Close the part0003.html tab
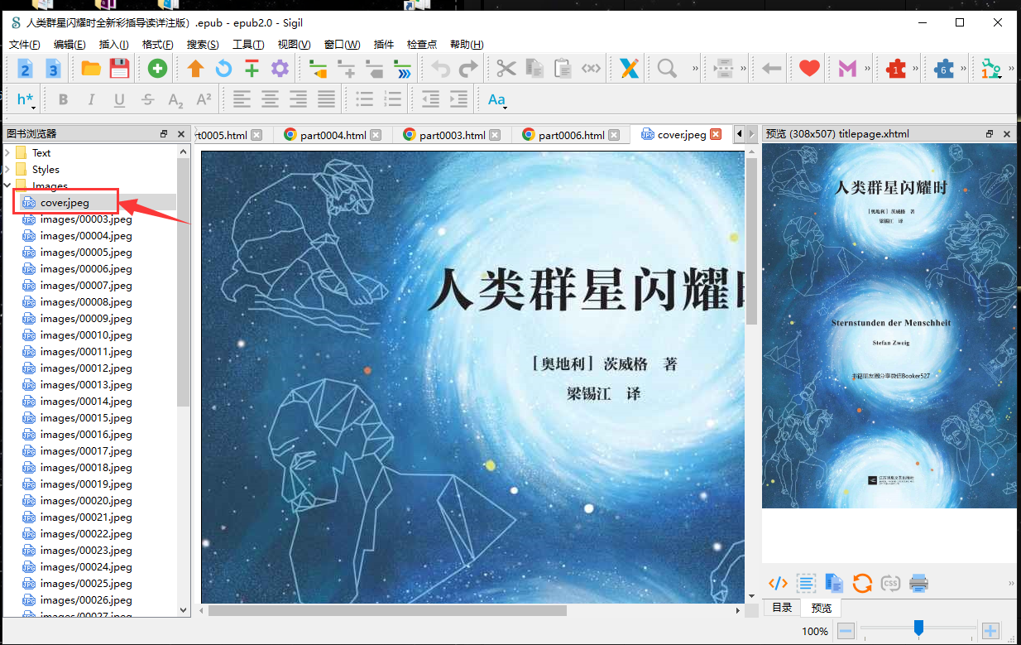The width and height of the screenshot is (1021, 645). point(495,135)
